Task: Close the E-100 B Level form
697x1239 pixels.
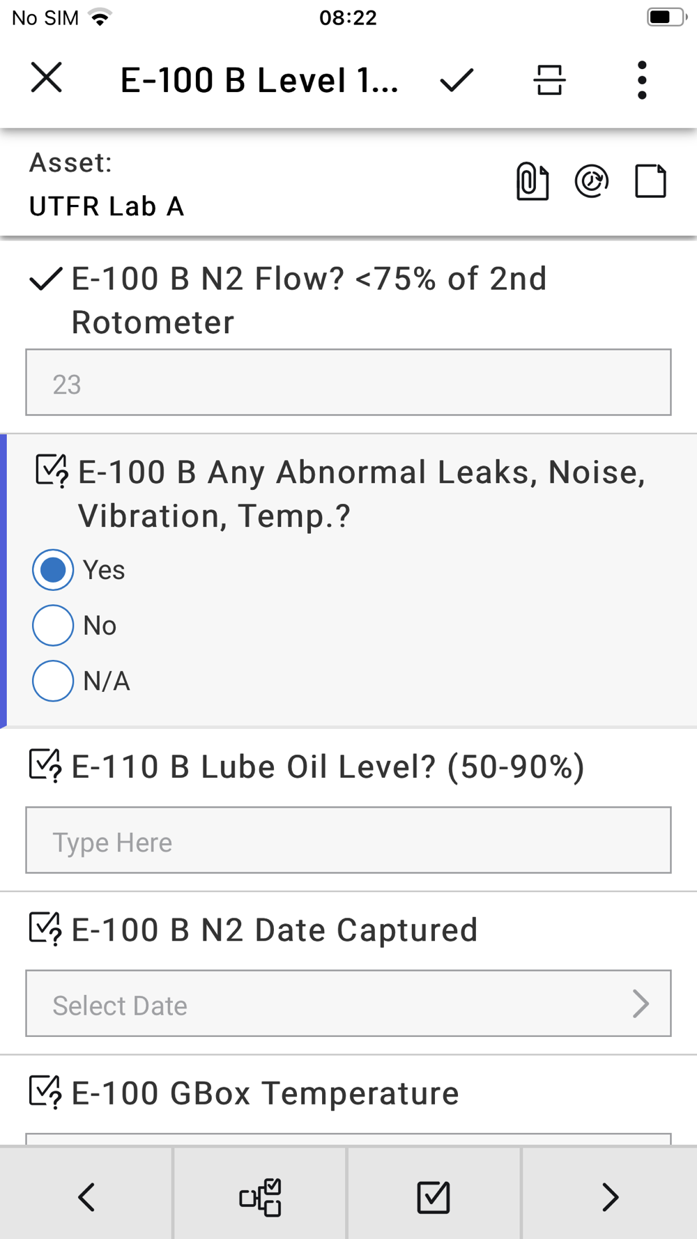Action: point(47,77)
